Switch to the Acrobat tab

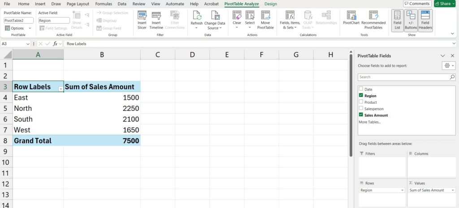click(212, 4)
